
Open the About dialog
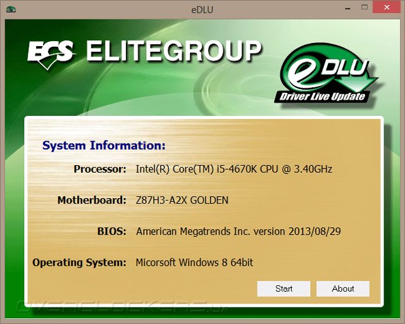coord(343,289)
